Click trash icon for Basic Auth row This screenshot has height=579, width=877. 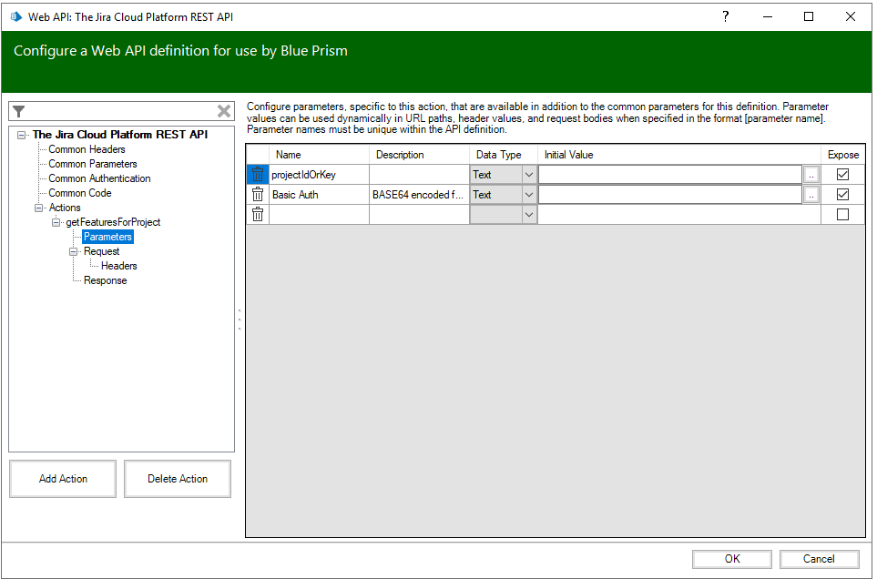(x=258, y=195)
